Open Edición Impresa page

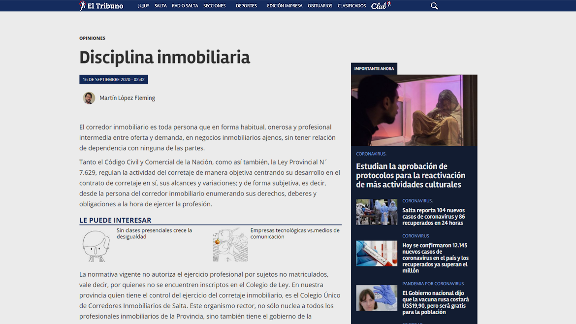click(285, 6)
